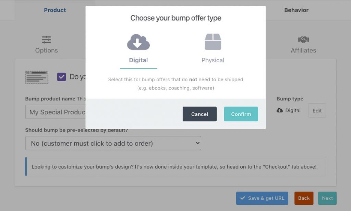Open the Options sliders icon

pyautogui.click(x=46, y=40)
